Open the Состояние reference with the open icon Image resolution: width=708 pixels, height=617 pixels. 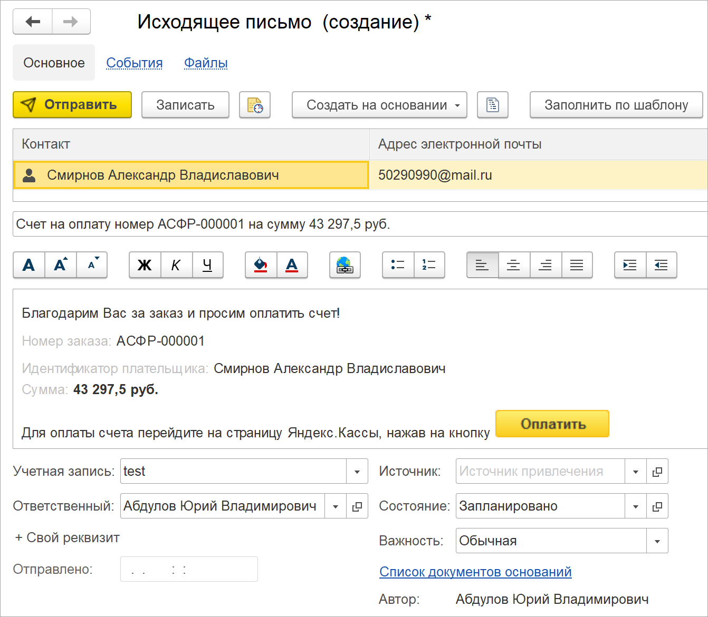[657, 506]
